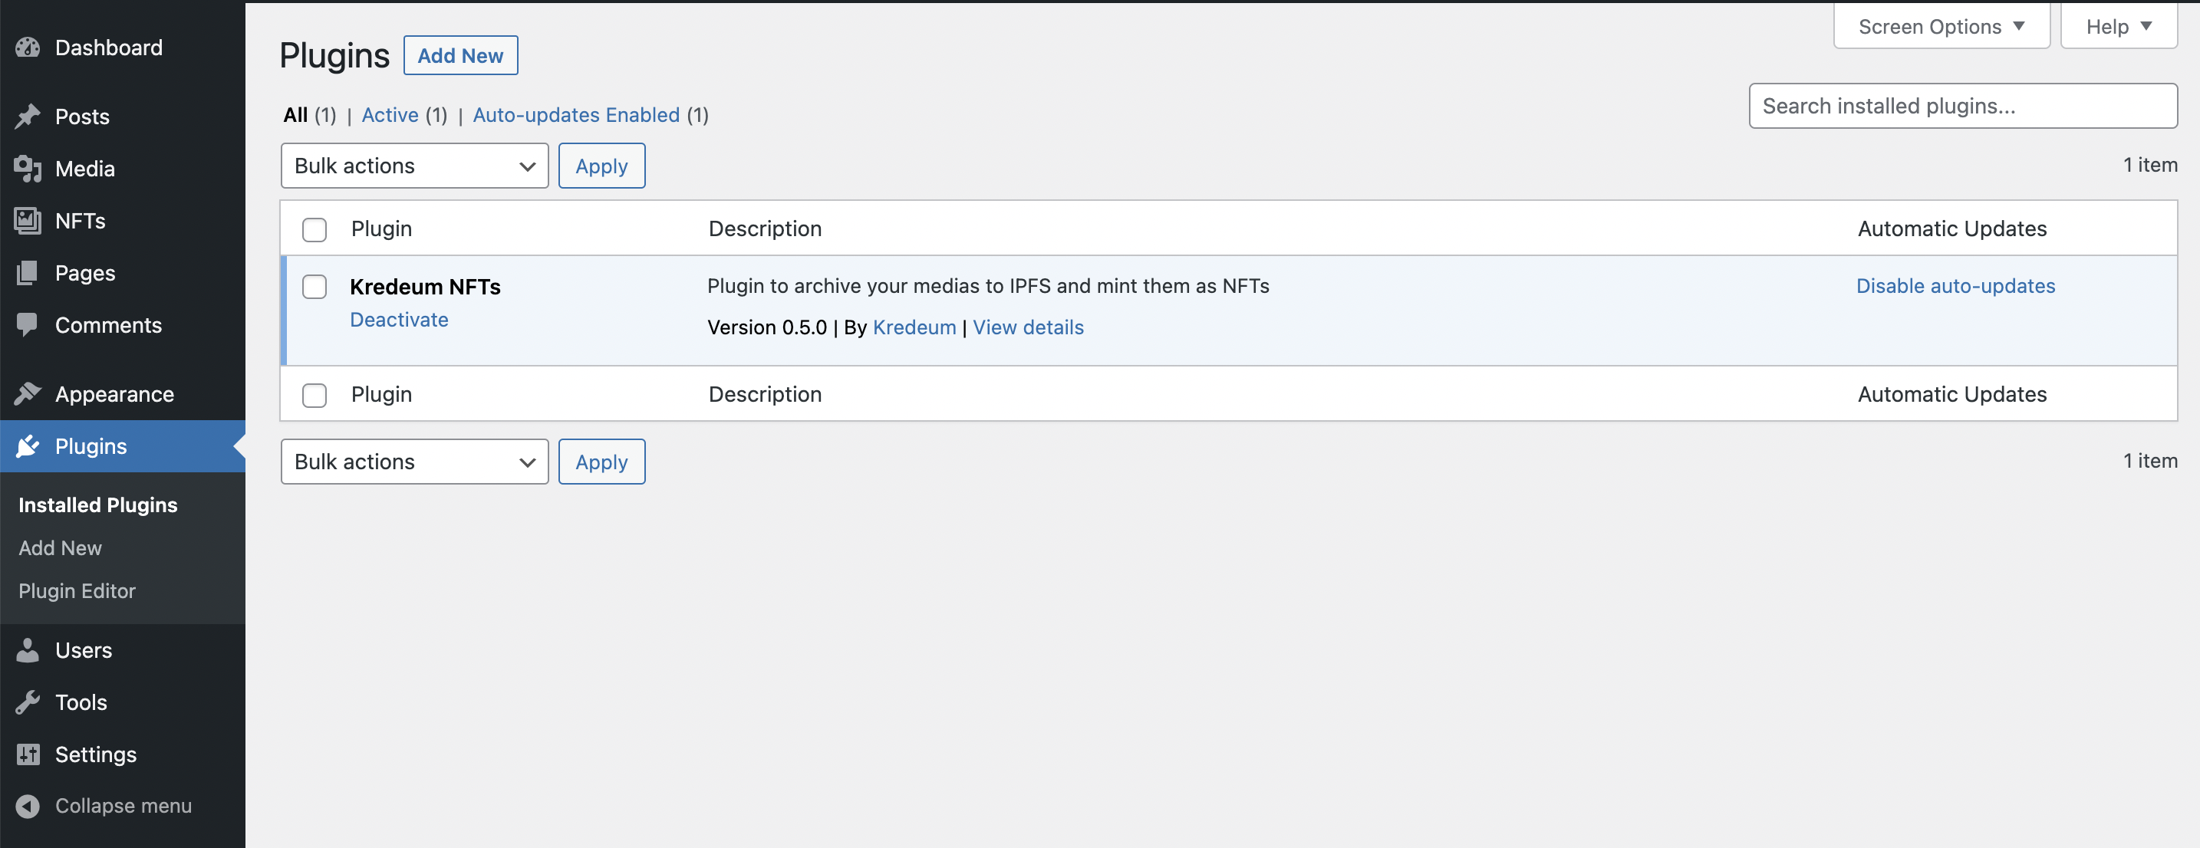Click the Appearance paintbrush icon
2200x848 pixels.
click(28, 393)
